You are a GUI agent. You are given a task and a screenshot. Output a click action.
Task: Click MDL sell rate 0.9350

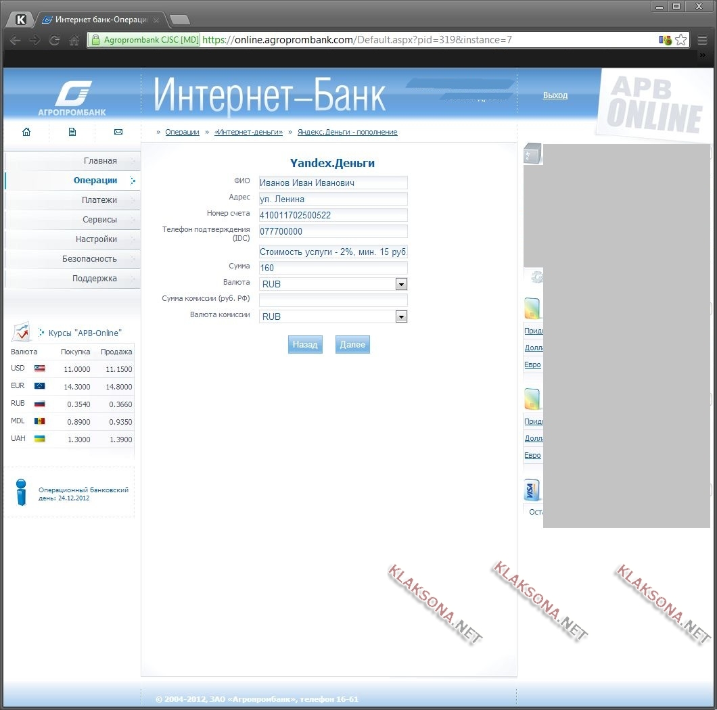(120, 422)
